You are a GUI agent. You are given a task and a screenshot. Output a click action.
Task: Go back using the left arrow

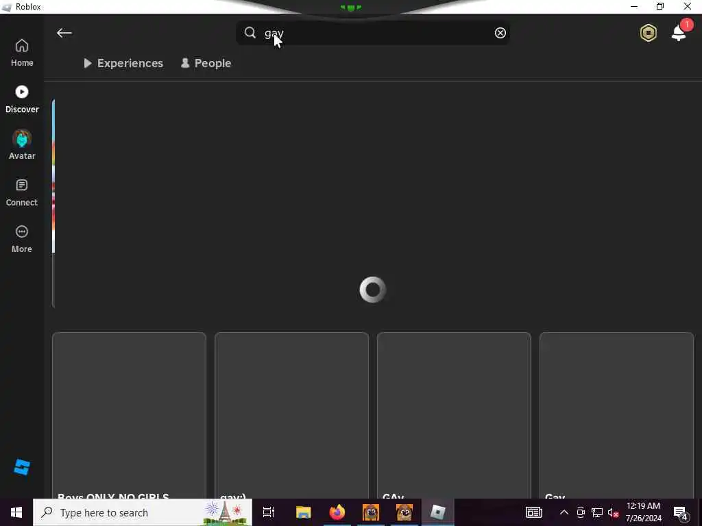64,33
